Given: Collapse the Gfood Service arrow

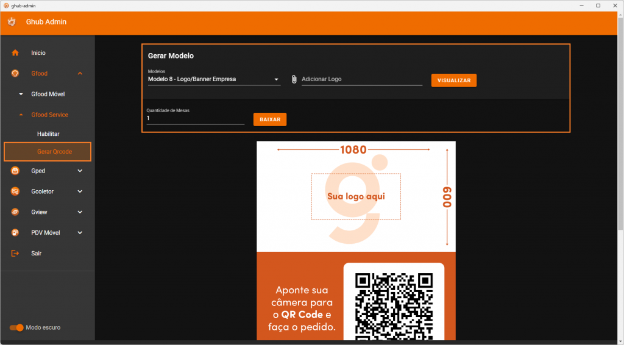Looking at the screenshot, I should click(x=21, y=115).
